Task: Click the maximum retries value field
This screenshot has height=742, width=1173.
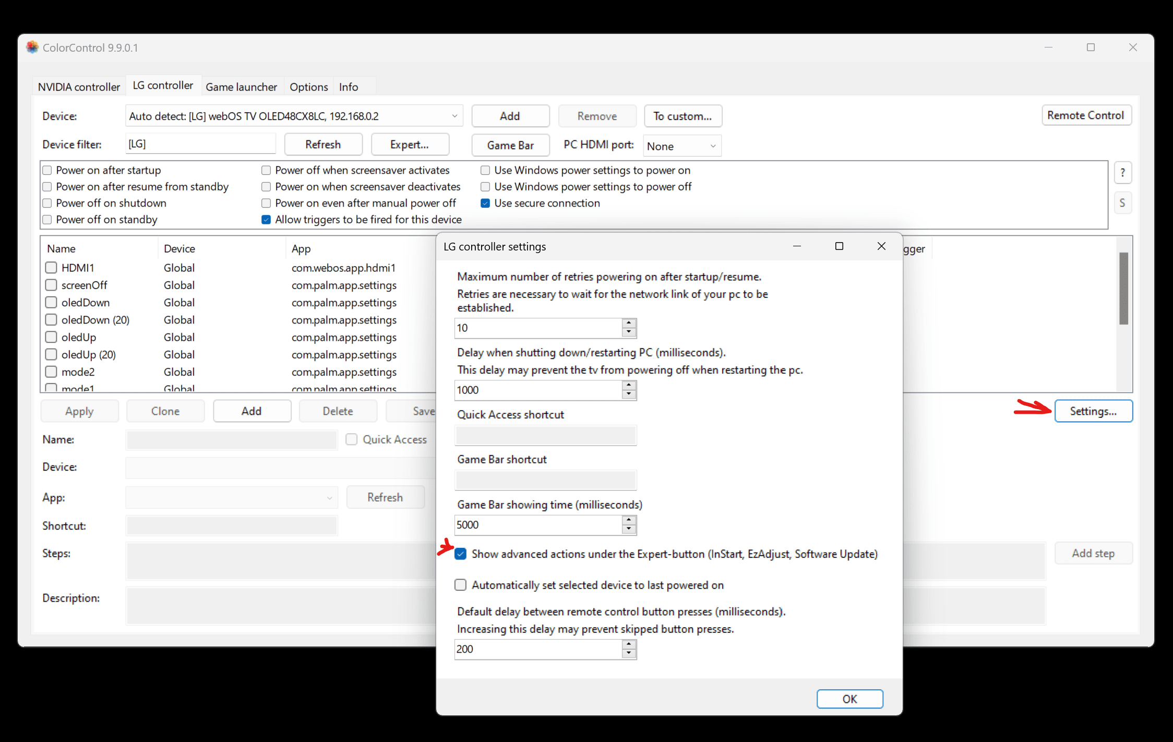Action: (538, 328)
